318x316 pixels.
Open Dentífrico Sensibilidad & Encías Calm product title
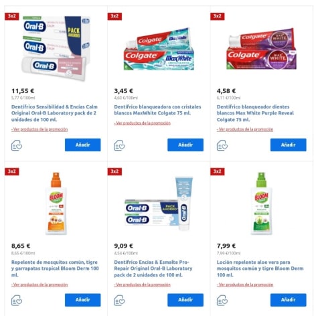pos(54,113)
